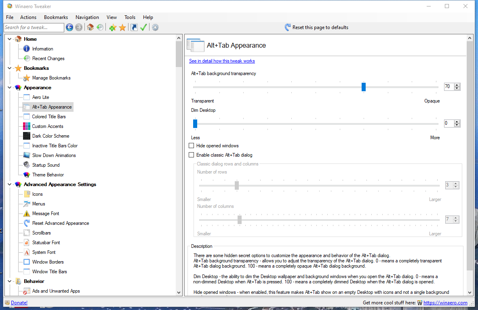Go back with the blue Back arrow
The height and width of the screenshot is (310, 478).
click(69, 27)
